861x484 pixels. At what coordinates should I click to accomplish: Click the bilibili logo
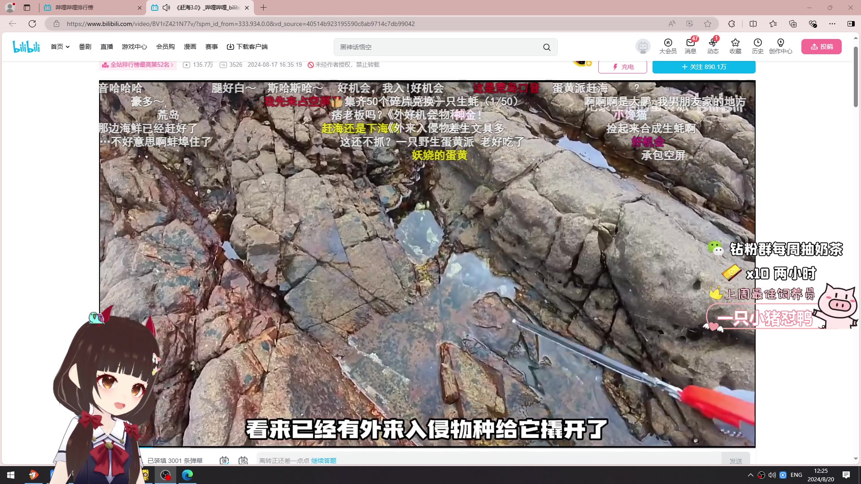click(x=26, y=47)
